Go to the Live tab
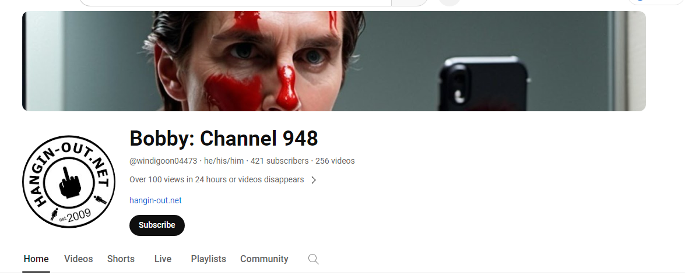The height and width of the screenshot is (279, 685). (x=163, y=259)
